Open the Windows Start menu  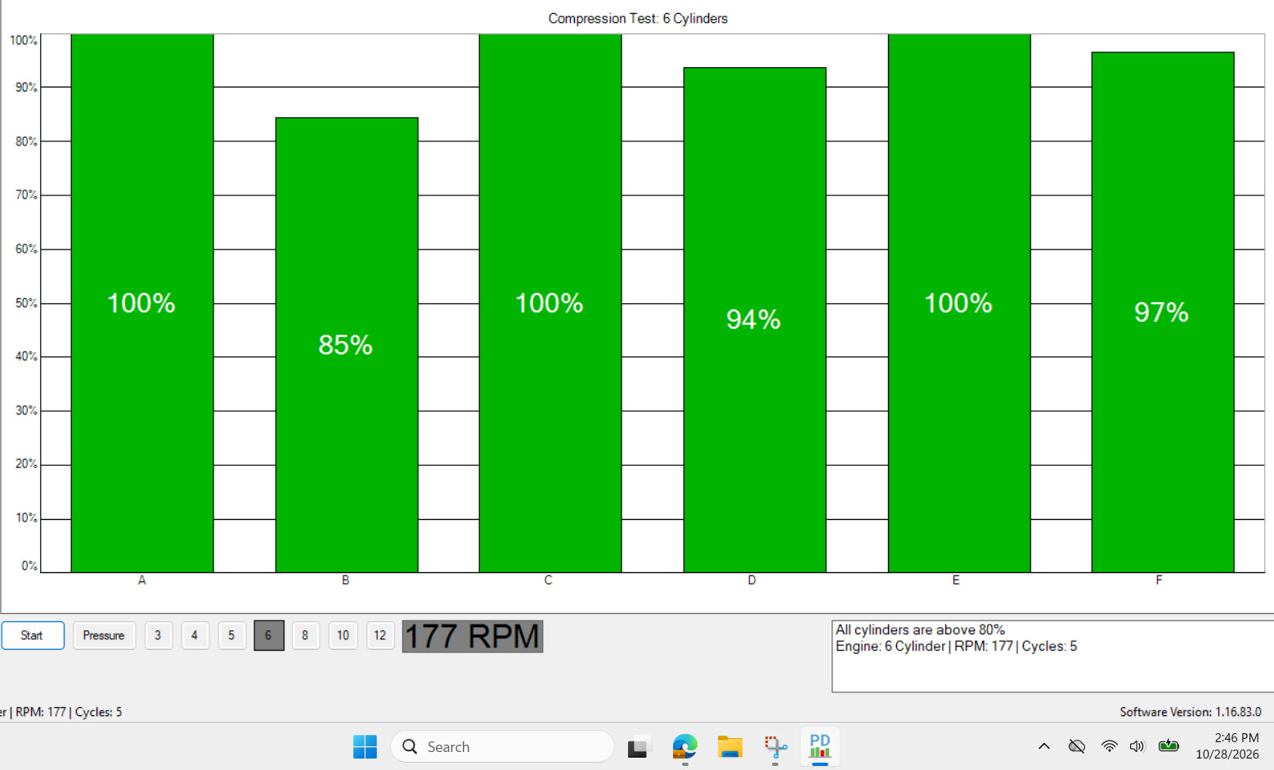pos(365,746)
